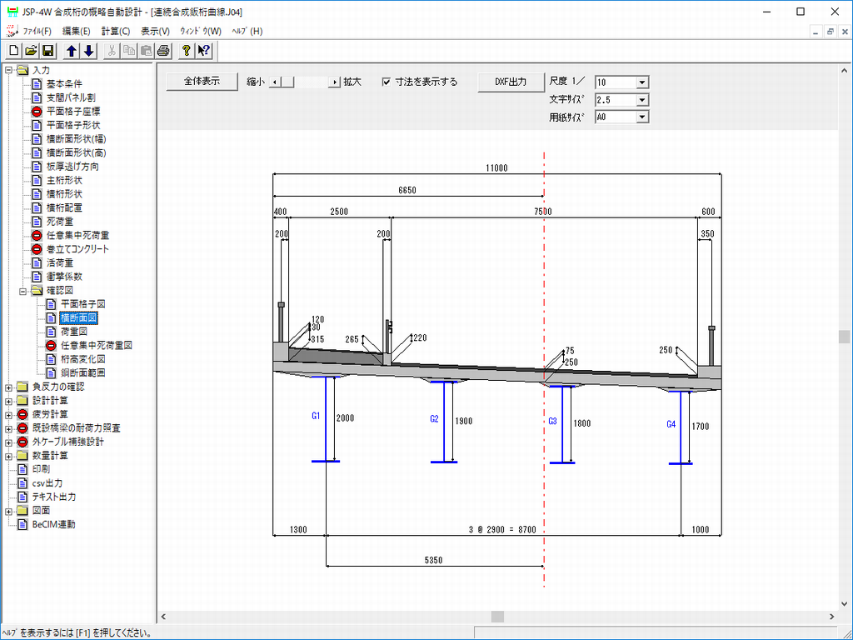Print using the printer icon

(x=163, y=51)
